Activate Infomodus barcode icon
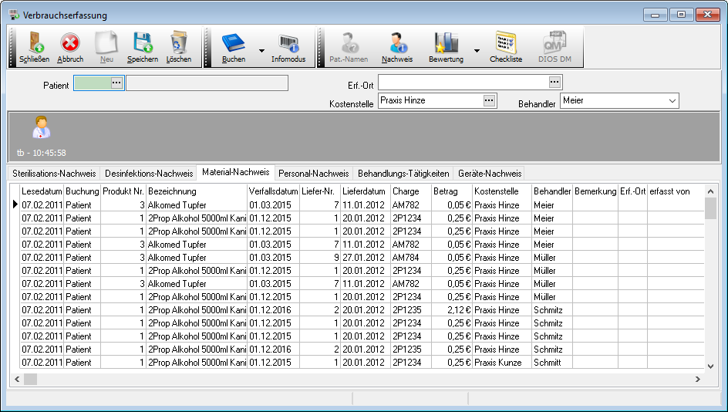Viewport: 728px width, 412px height. (x=288, y=43)
